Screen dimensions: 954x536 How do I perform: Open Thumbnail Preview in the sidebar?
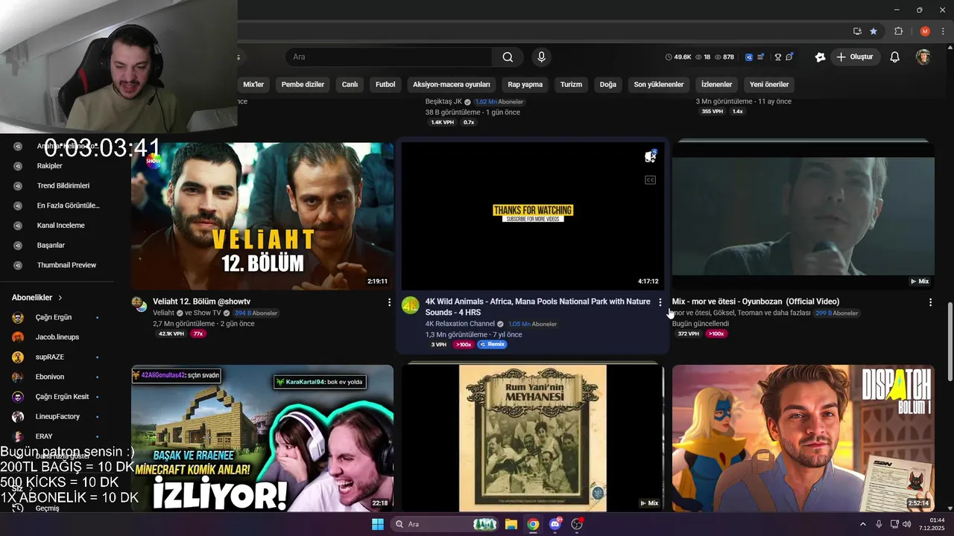click(x=66, y=265)
